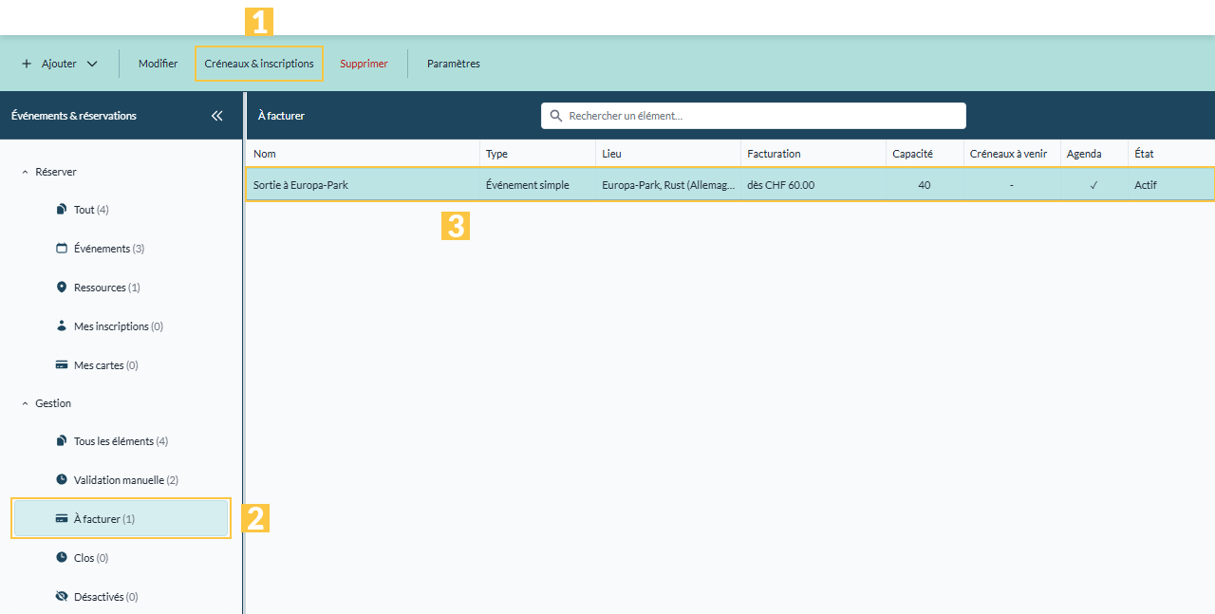Click the Désactivés crossed-eye icon
Screen dimensions: 1215x614
click(x=62, y=596)
